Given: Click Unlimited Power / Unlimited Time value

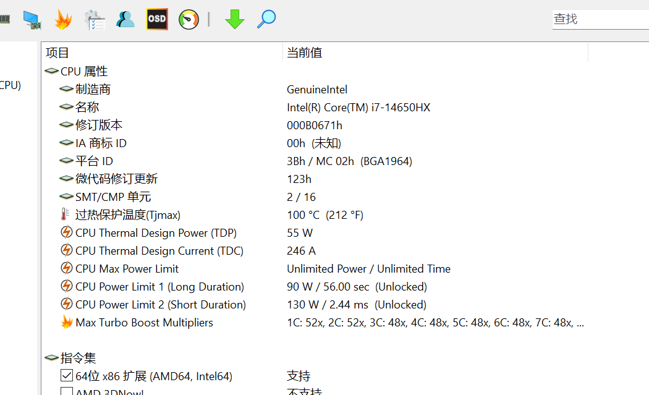Looking at the screenshot, I should [368, 269].
